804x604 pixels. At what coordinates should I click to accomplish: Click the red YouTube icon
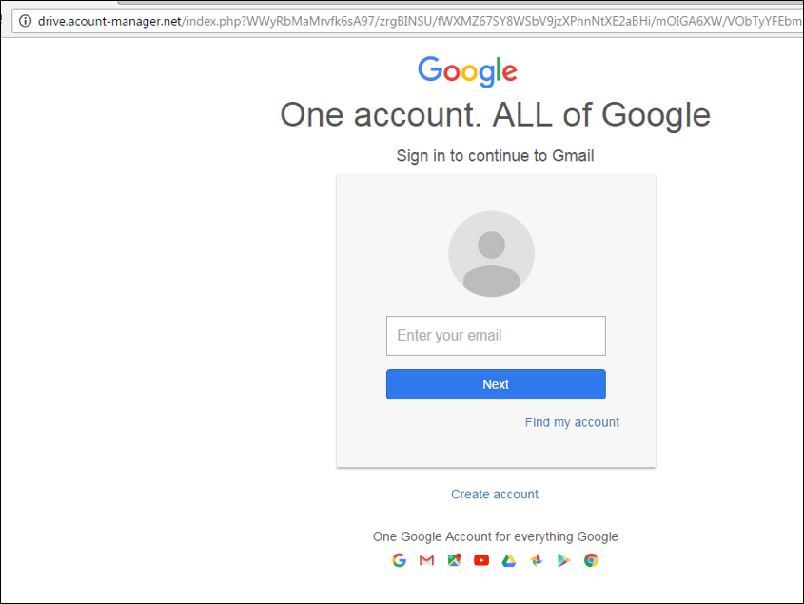pos(481,560)
